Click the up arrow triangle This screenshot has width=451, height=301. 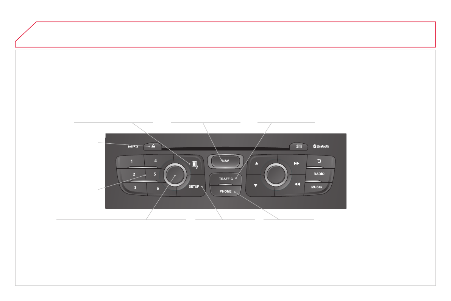point(257,163)
